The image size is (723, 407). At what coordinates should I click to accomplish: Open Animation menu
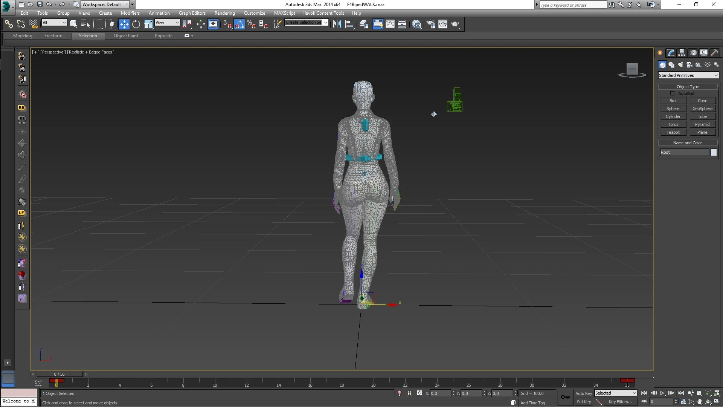[159, 13]
